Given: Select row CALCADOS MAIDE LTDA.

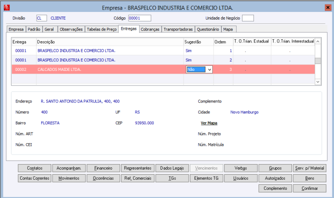Looking at the screenshot, I should pos(163,70).
